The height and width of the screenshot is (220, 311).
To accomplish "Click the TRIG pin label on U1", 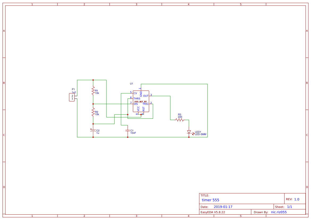I will tap(145, 104).
